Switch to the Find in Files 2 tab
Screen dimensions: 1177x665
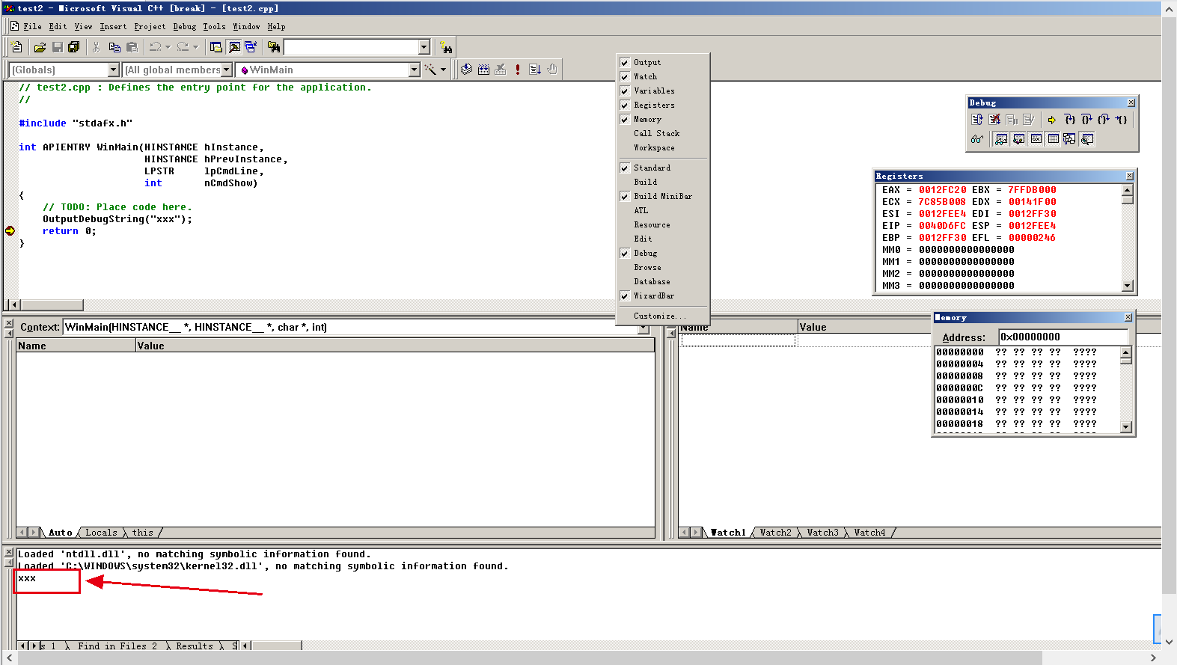[x=117, y=646]
